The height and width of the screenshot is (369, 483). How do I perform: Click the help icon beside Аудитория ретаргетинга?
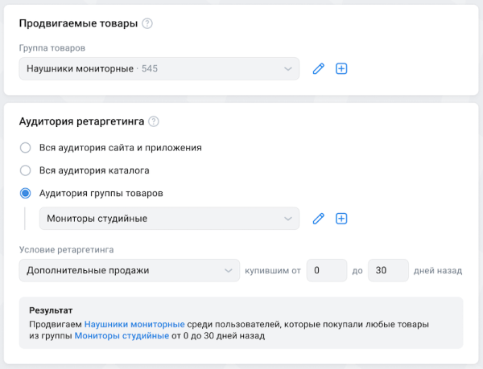tap(154, 122)
